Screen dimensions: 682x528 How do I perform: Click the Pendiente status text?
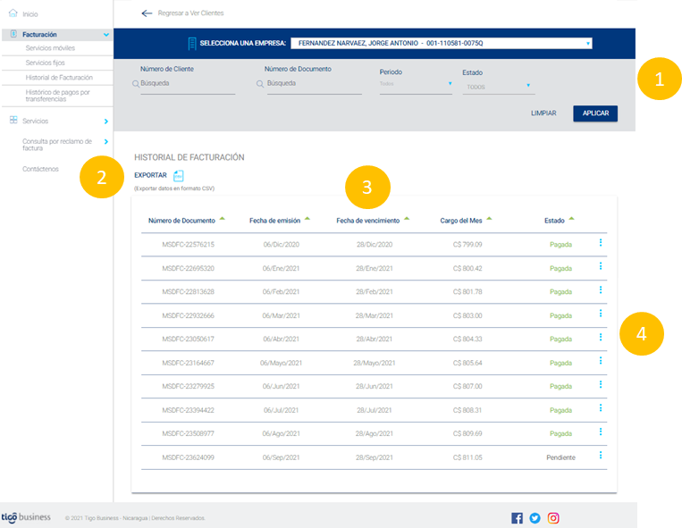(560, 457)
